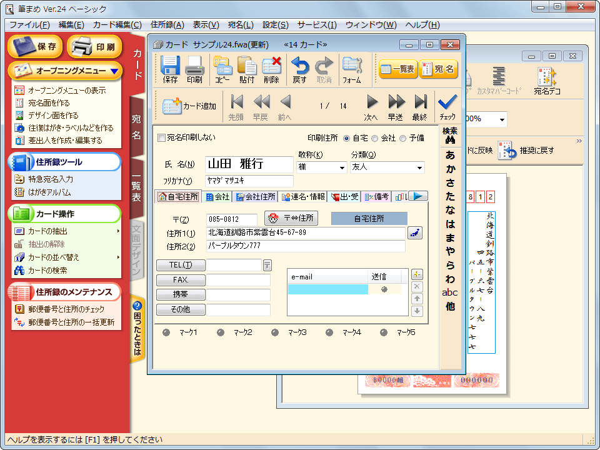Click the 宛名 yellow button
The image size is (600, 450).
438,69
